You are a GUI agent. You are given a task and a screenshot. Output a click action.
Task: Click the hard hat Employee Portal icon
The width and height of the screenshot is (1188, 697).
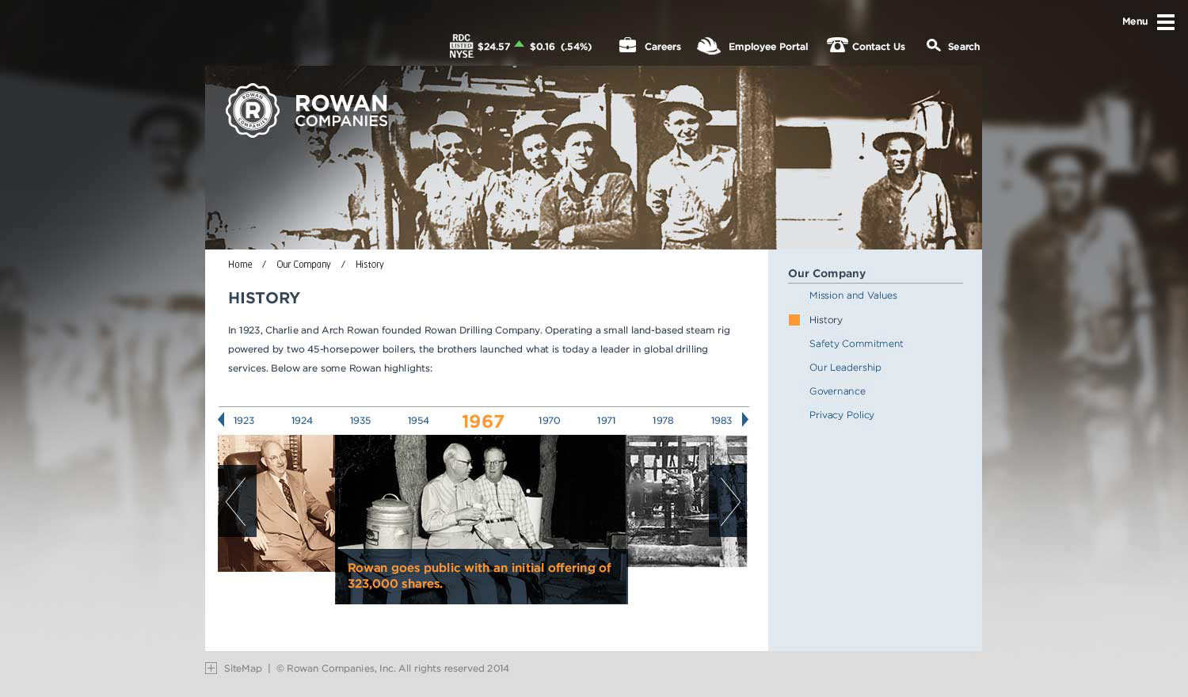tap(709, 46)
